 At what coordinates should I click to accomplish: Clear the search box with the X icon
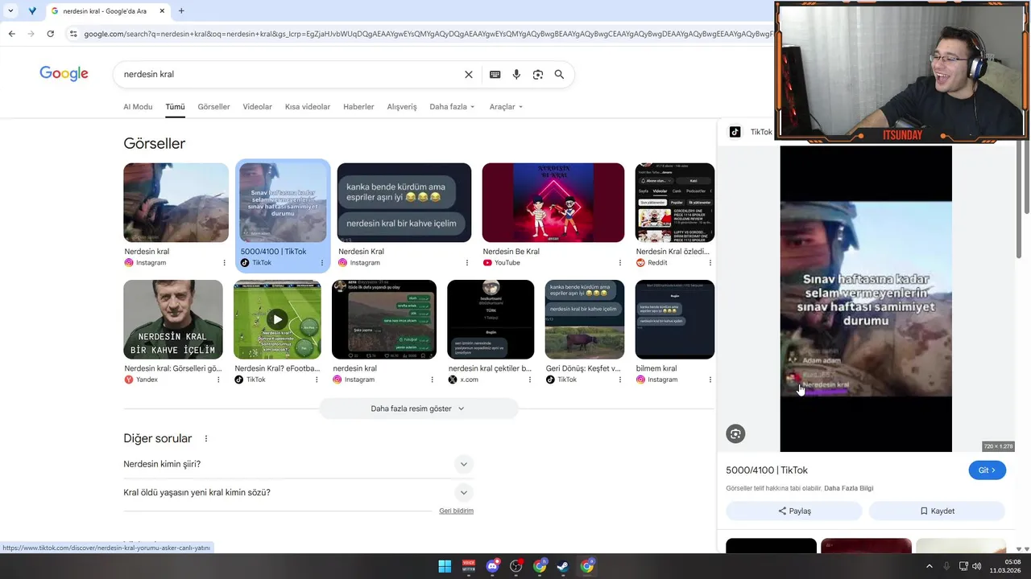tap(469, 75)
